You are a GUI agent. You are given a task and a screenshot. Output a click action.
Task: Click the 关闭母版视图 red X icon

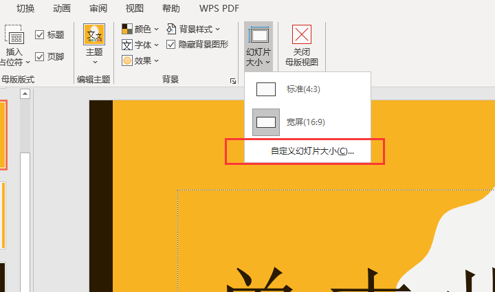302,34
